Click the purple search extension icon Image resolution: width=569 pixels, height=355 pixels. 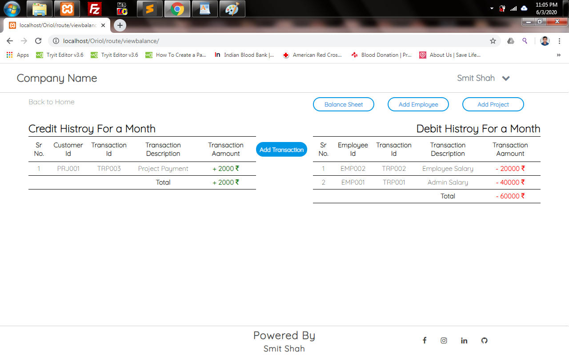click(x=525, y=41)
